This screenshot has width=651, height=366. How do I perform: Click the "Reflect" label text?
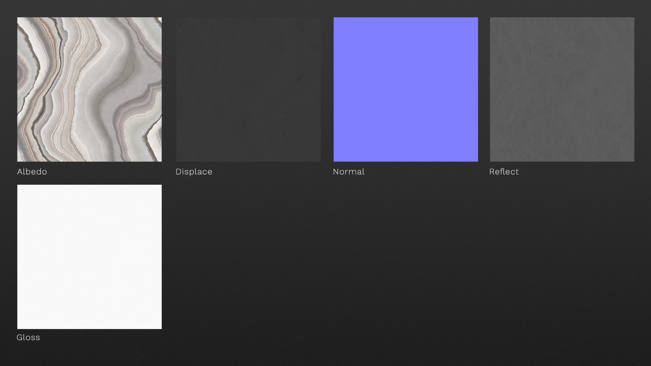[504, 172]
